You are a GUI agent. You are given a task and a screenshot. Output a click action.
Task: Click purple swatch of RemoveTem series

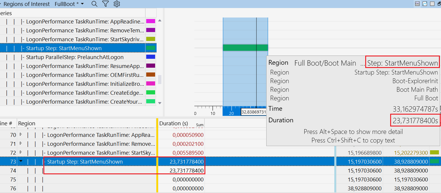(x=151, y=30)
